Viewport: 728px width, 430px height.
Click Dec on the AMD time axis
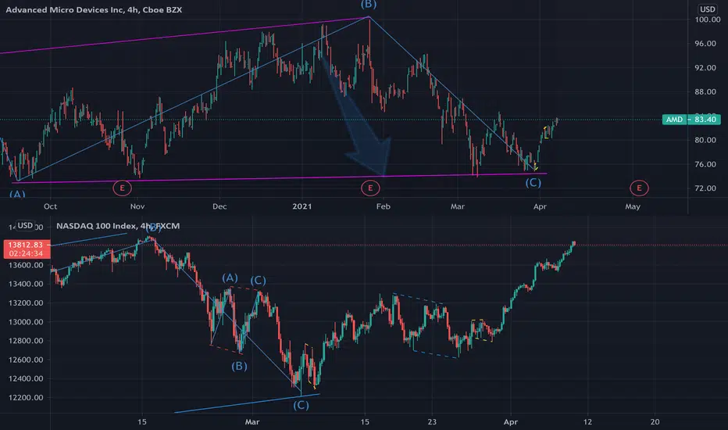pyautogui.click(x=219, y=206)
